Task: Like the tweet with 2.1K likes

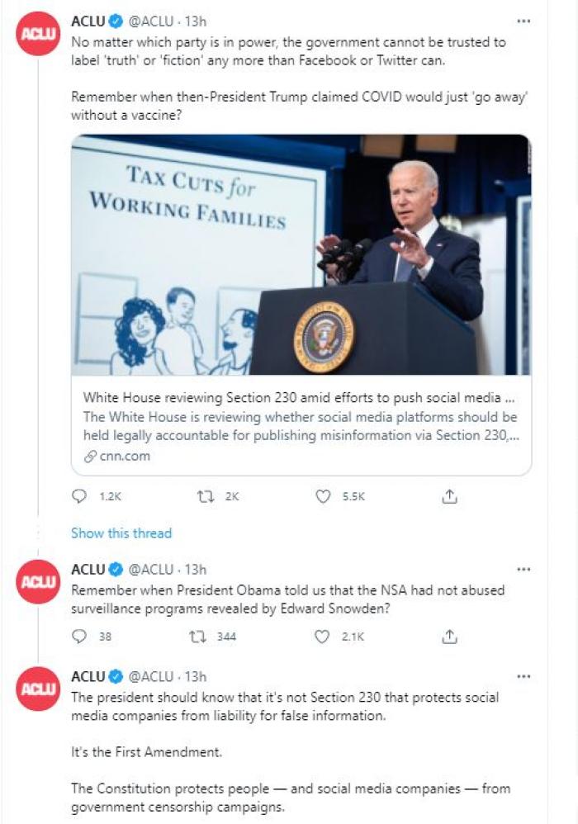Action: (325, 637)
